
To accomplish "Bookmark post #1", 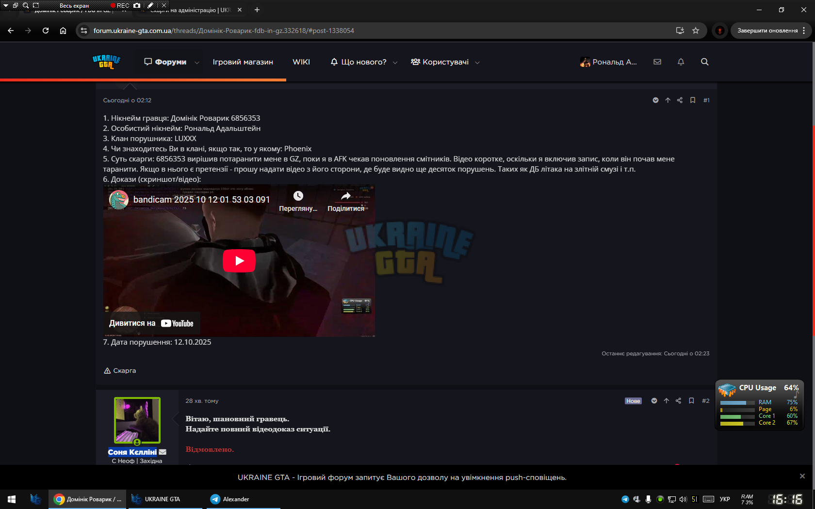I will [693, 100].
